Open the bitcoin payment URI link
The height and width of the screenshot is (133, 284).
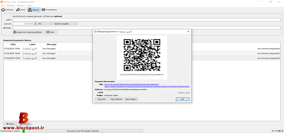pyautogui.click(x=147, y=85)
